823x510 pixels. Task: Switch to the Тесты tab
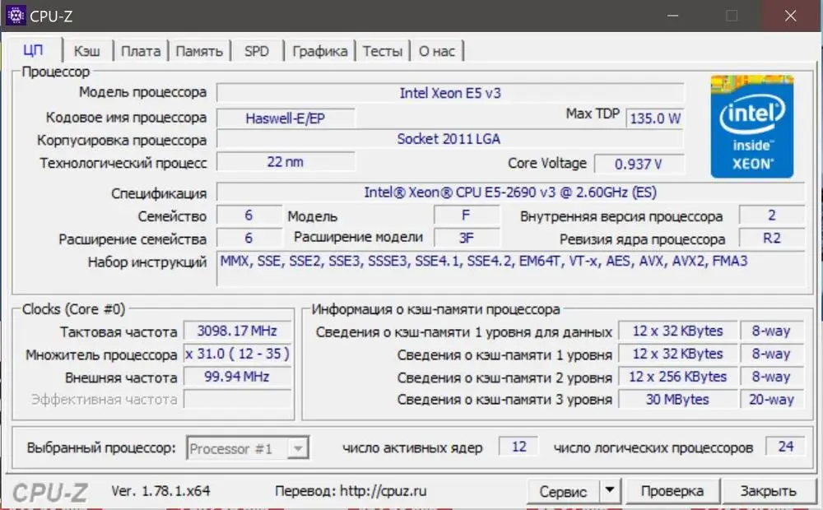click(383, 51)
